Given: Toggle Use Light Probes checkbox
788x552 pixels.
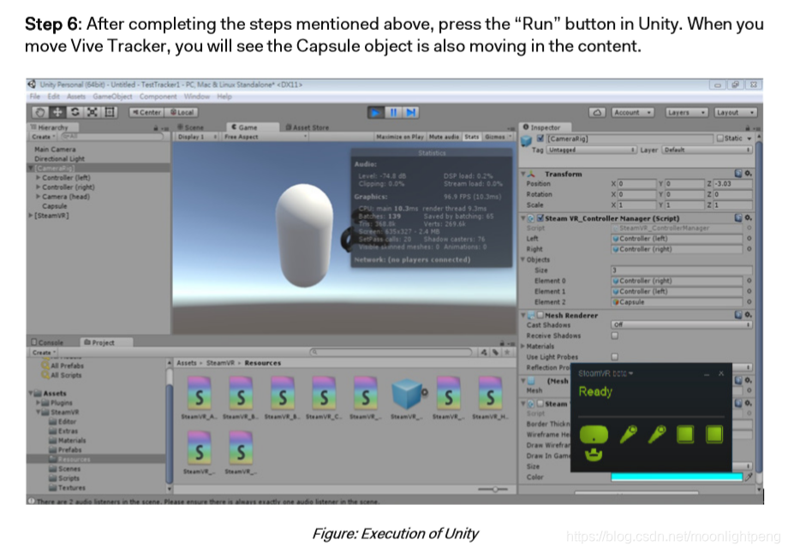Looking at the screenshot, I should click(615, 357).
